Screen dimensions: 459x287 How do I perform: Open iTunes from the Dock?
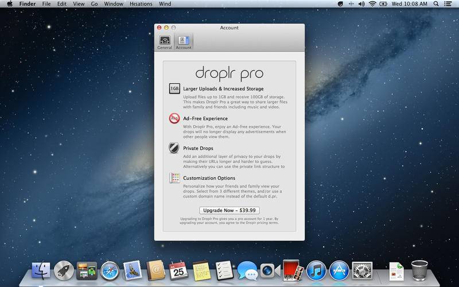click(x=316, y=270)
